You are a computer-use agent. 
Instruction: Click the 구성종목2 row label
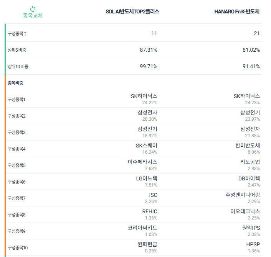click(x=17, y=116)
